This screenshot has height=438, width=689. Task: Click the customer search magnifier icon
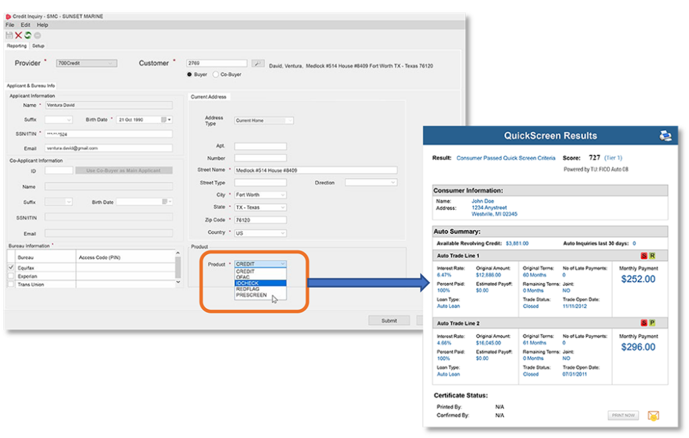[x=258, y=63]
